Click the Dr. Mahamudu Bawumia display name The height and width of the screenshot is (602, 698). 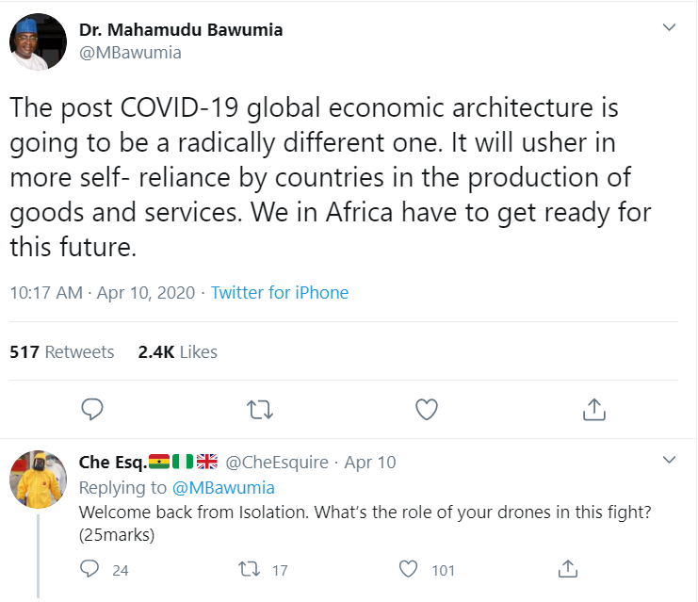click(x=181, y=29)
